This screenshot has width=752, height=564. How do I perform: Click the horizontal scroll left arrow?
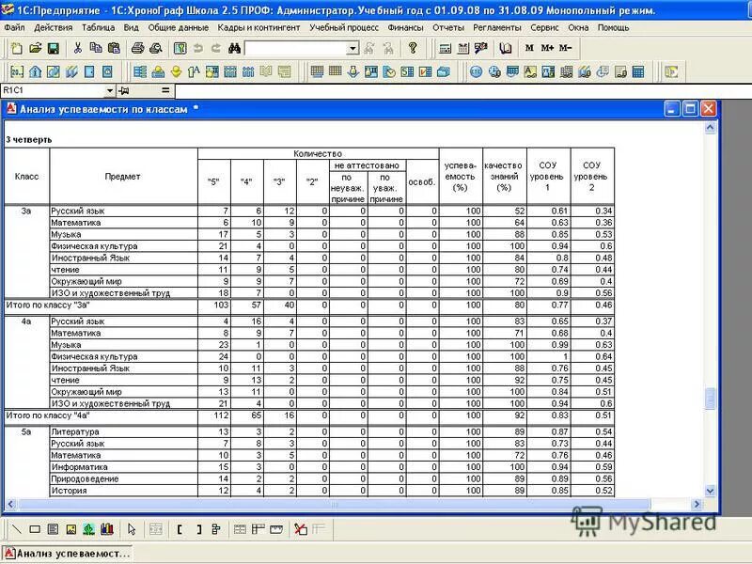[11, 504]
